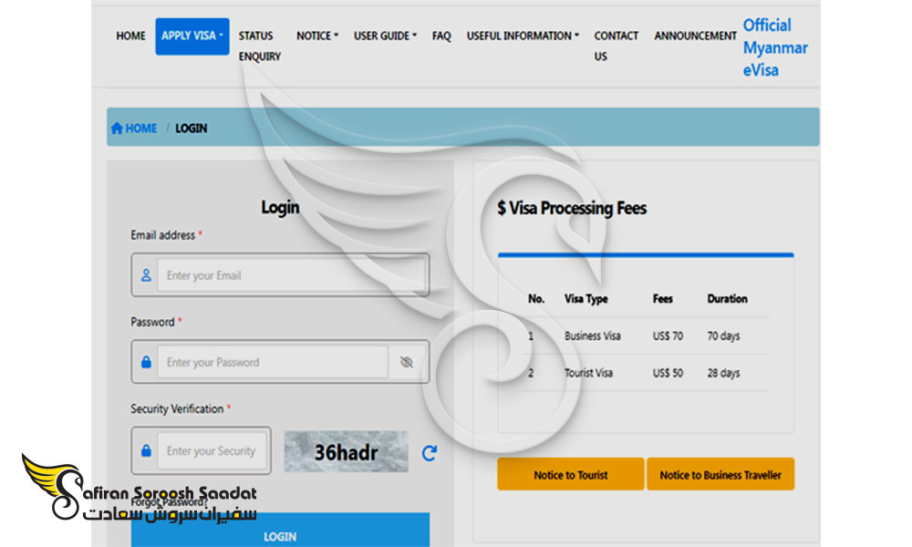
Task: Click the dollar icon next to Visa Processing Fees
Action: (503, 208)
